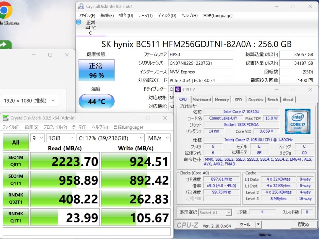Open the 言語(Language) menu in CrystalDiskMark
The width and height of the screenshot is (319, 239).
pos(128,127)
